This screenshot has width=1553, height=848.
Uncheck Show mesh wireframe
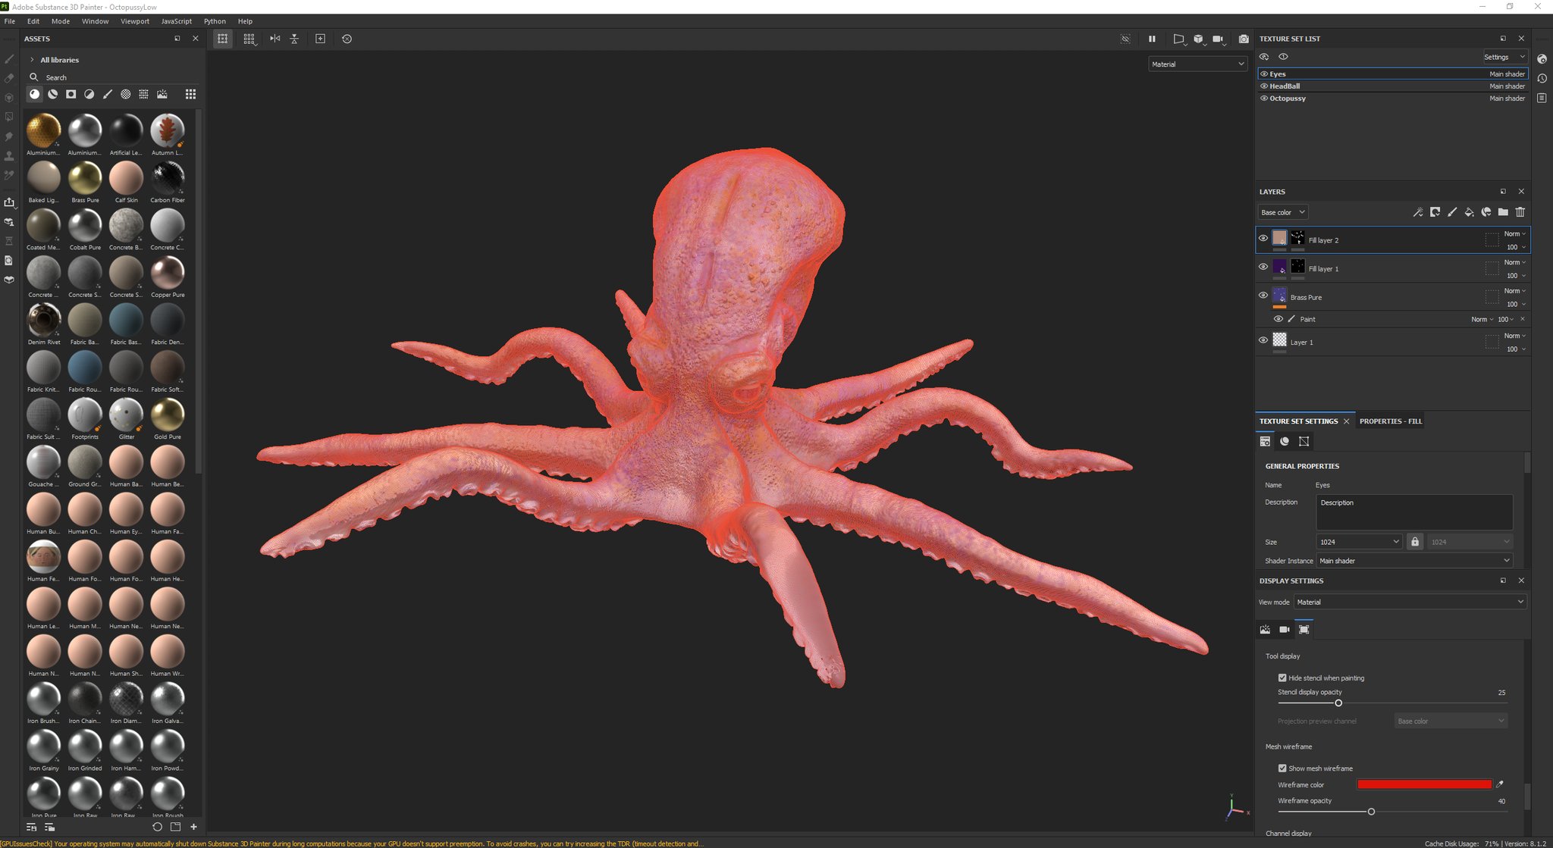pos(1282,768)
